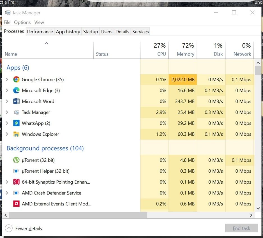The image size is (263, 238).
Task: Open the File menu
Action: [x=7, y=22]
